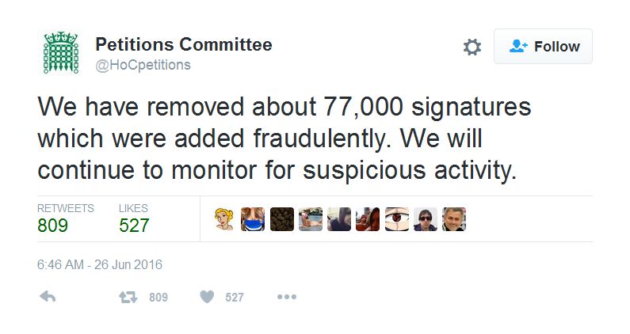Click the blonde cartoon woman avatar
630x334 pixels.
tap(225, 219)
